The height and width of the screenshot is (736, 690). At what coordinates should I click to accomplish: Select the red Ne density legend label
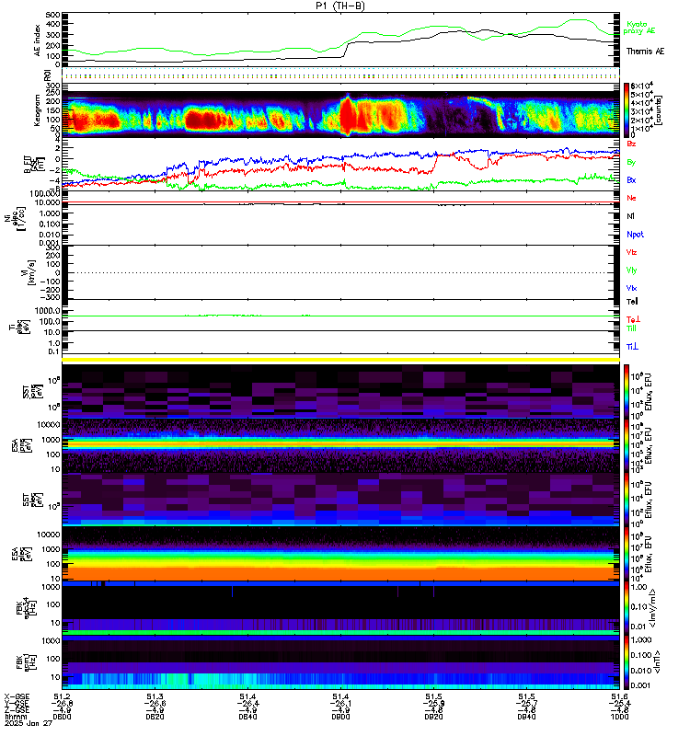coord(631,198)
